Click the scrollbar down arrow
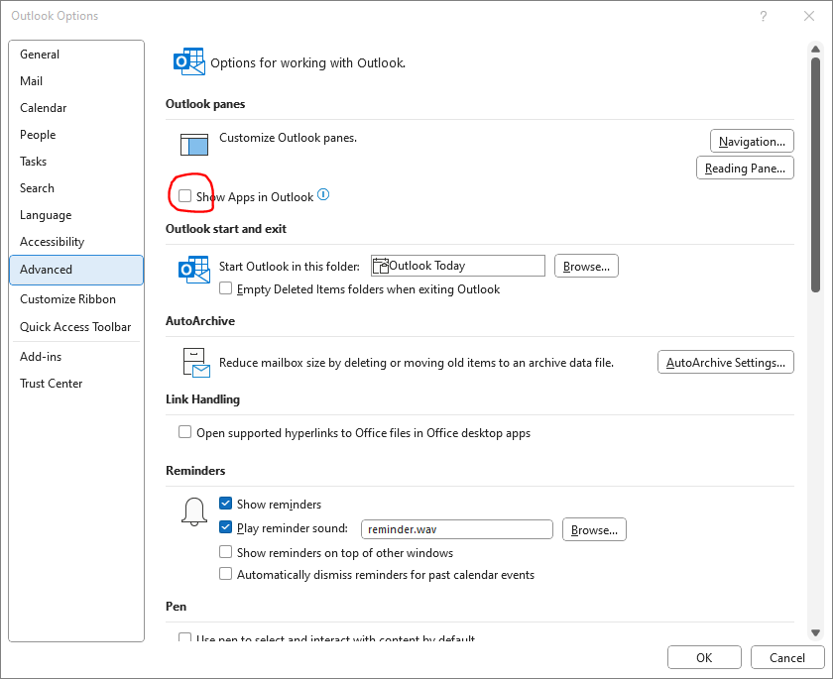 coord(815,632)
